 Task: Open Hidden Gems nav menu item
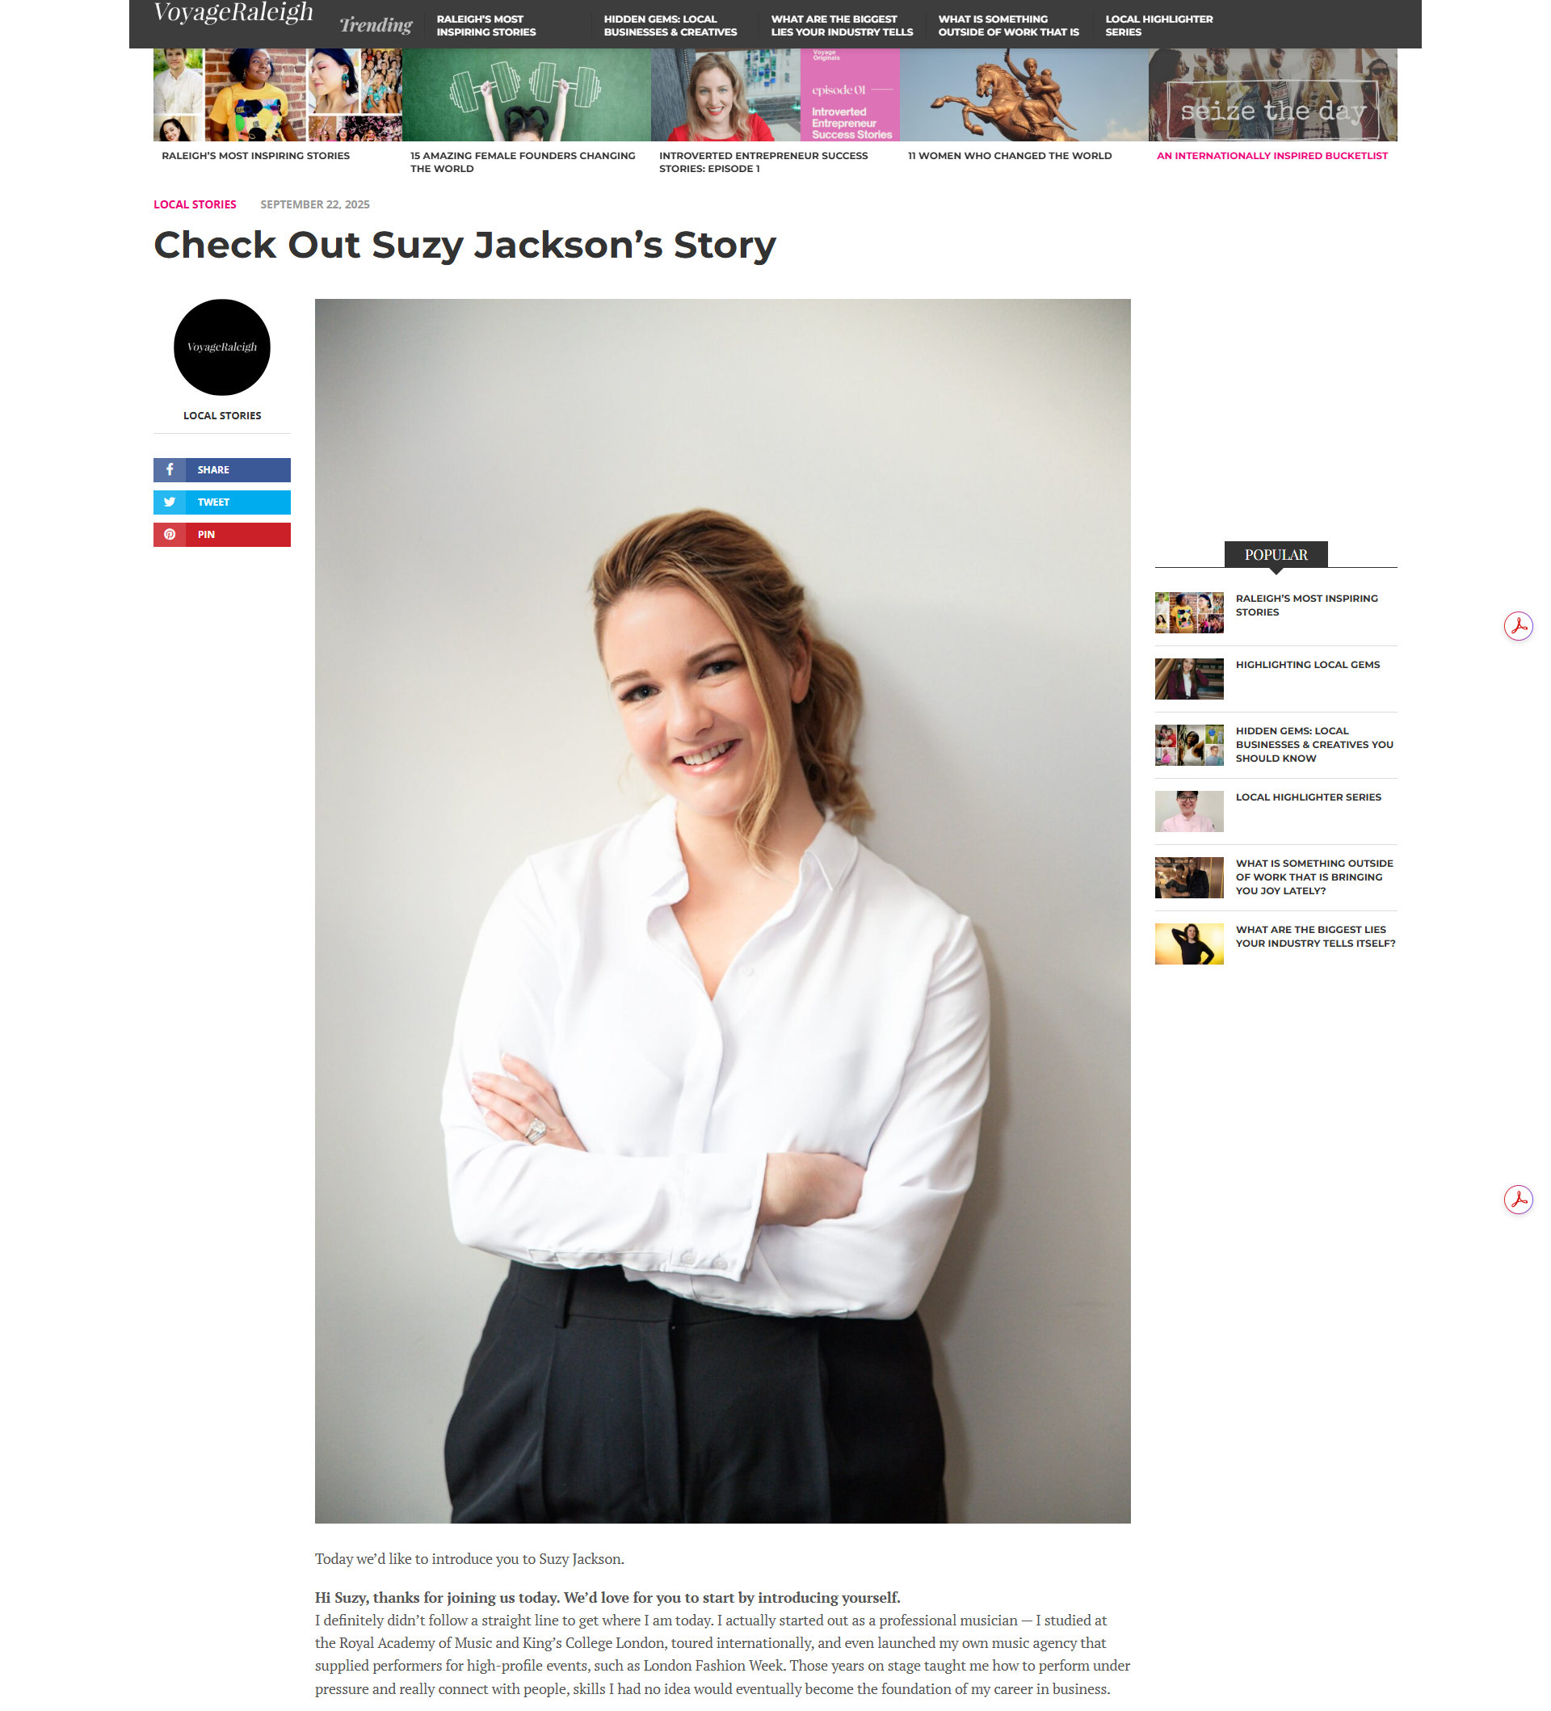point(670,26)
